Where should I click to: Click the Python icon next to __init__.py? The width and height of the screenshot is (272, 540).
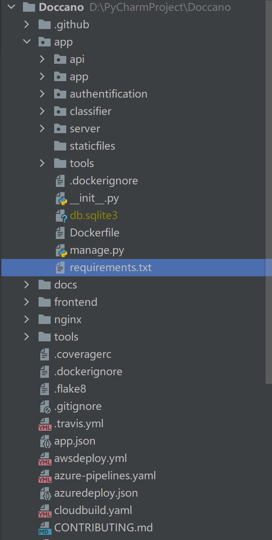point(61,198)
